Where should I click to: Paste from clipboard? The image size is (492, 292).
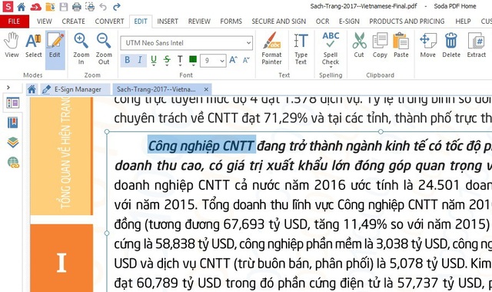pos(401,45)
